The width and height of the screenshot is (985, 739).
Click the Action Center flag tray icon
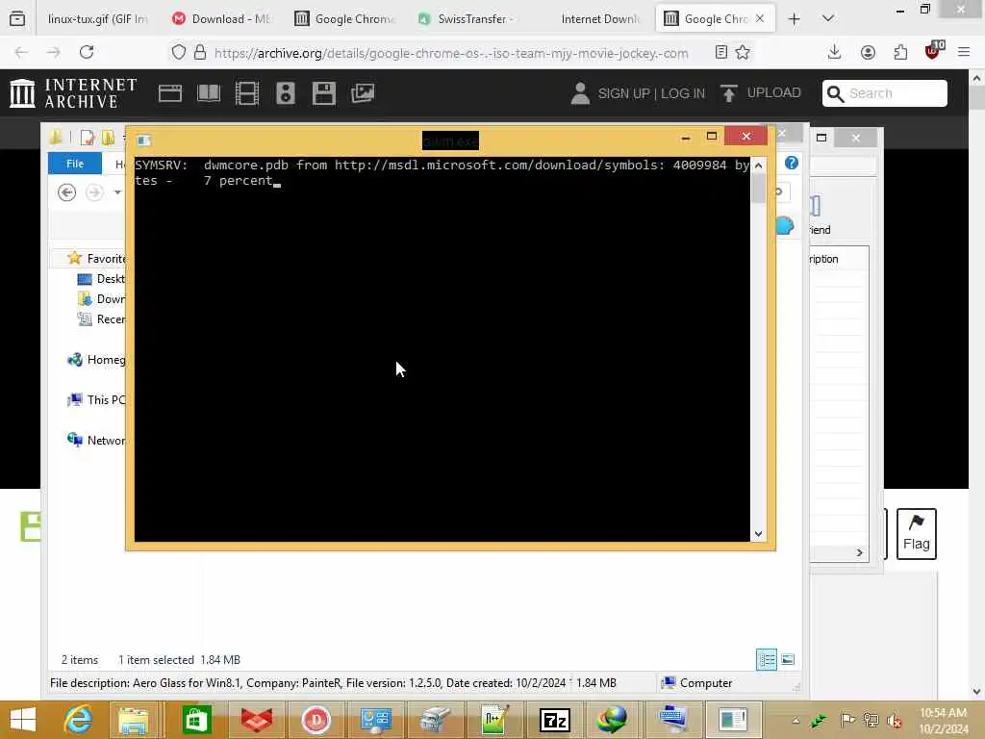847,720
